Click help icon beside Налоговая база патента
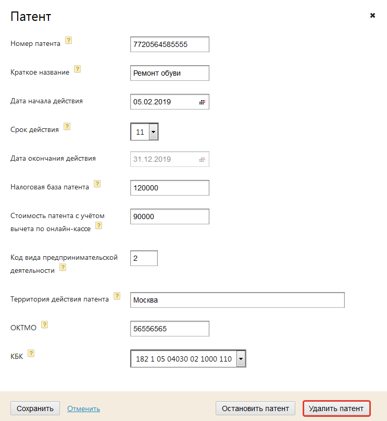The width and height of the screenshot is (387, 421). tap(97, 184)
